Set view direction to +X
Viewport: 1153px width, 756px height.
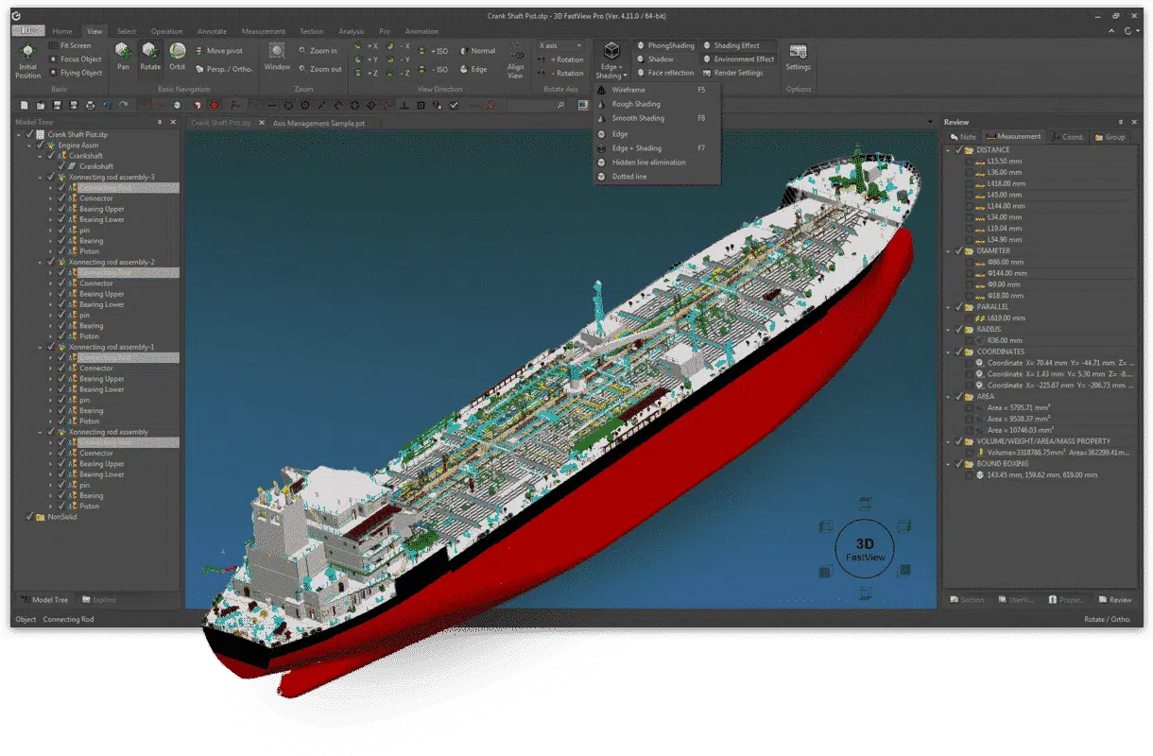(366, 46)
